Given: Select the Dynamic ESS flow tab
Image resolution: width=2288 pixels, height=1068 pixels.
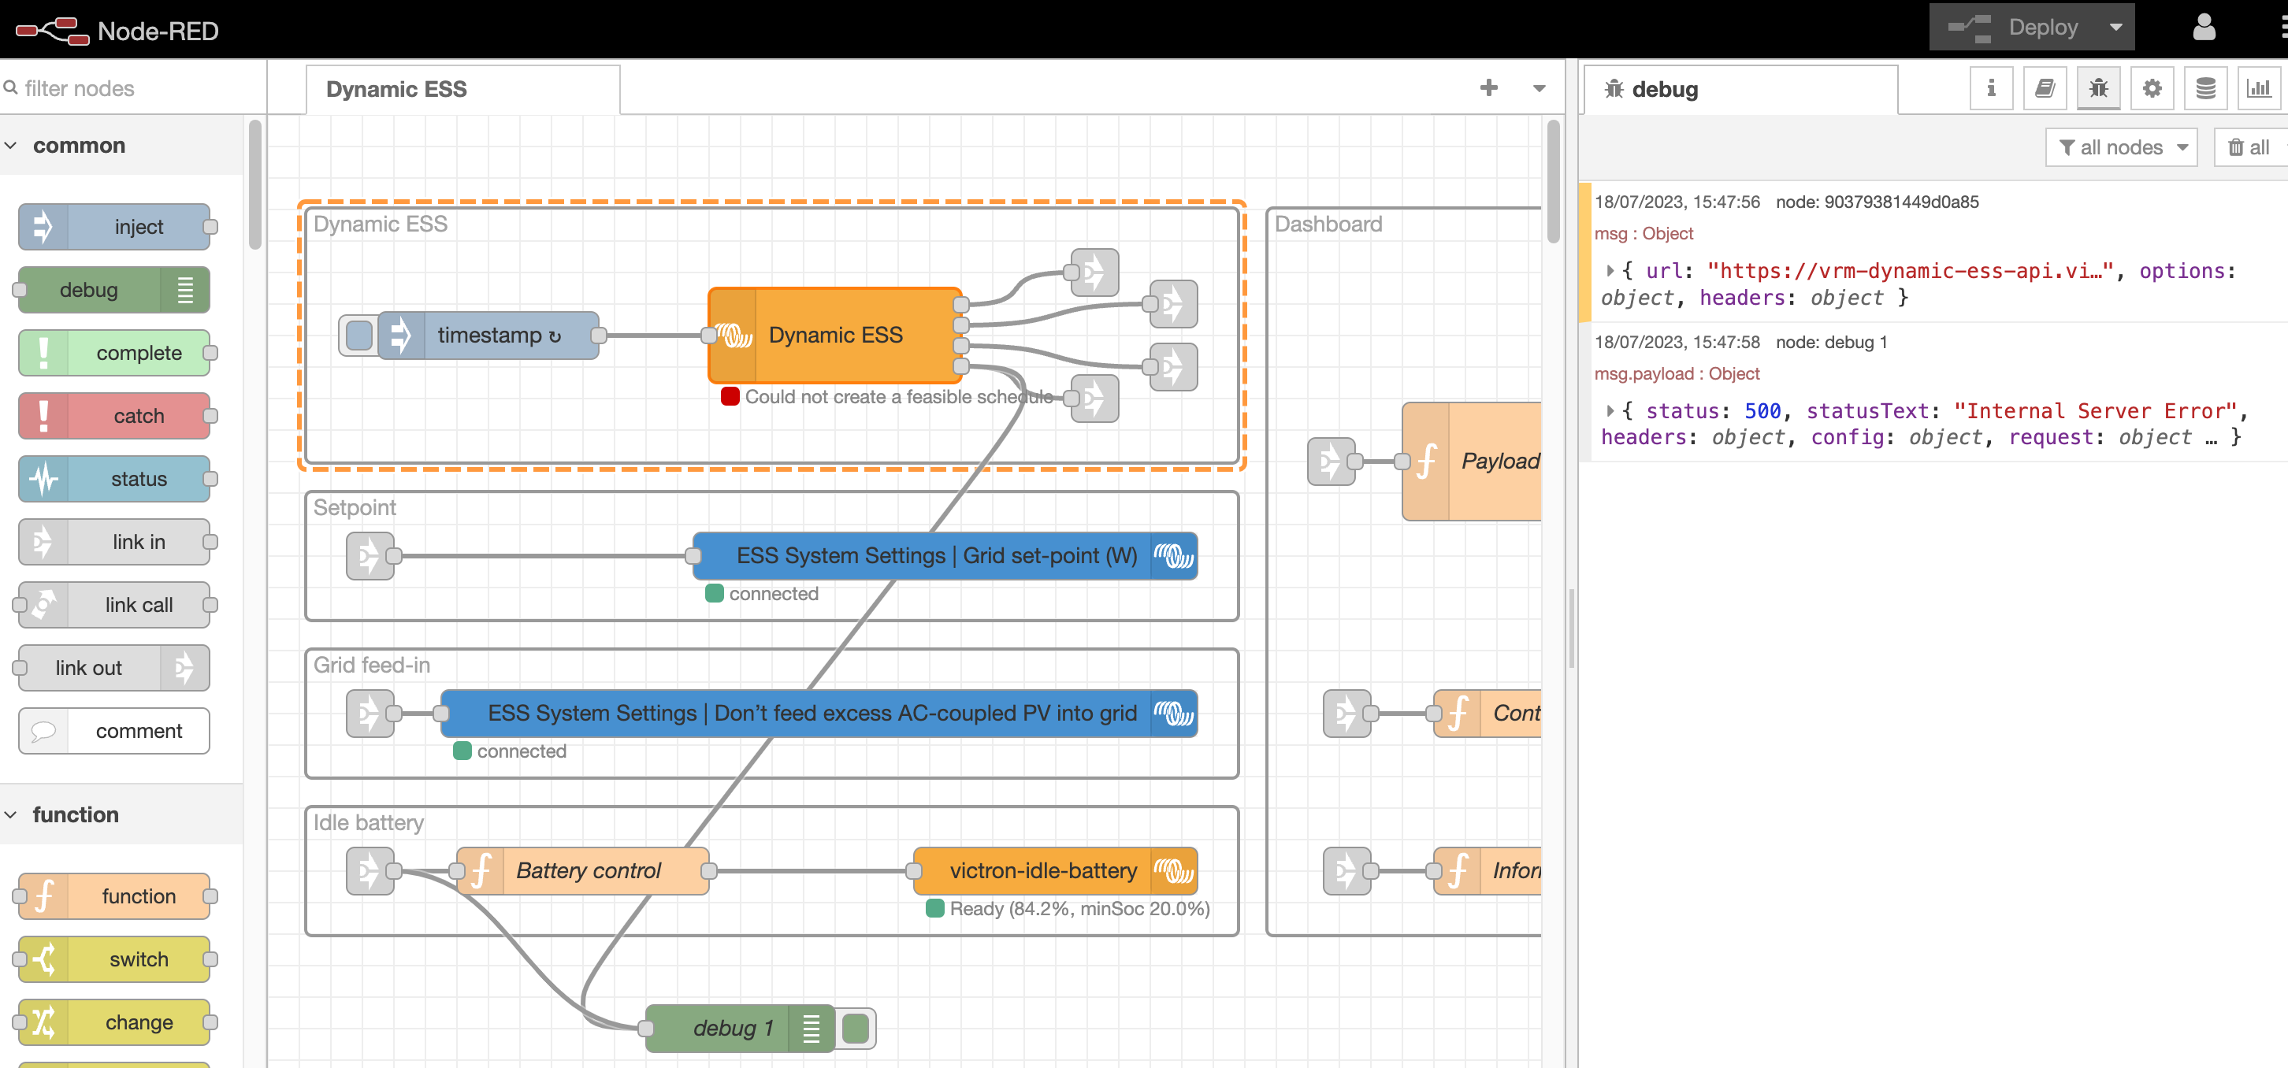Looking at the screenshot, I should (x=396, y=88).
